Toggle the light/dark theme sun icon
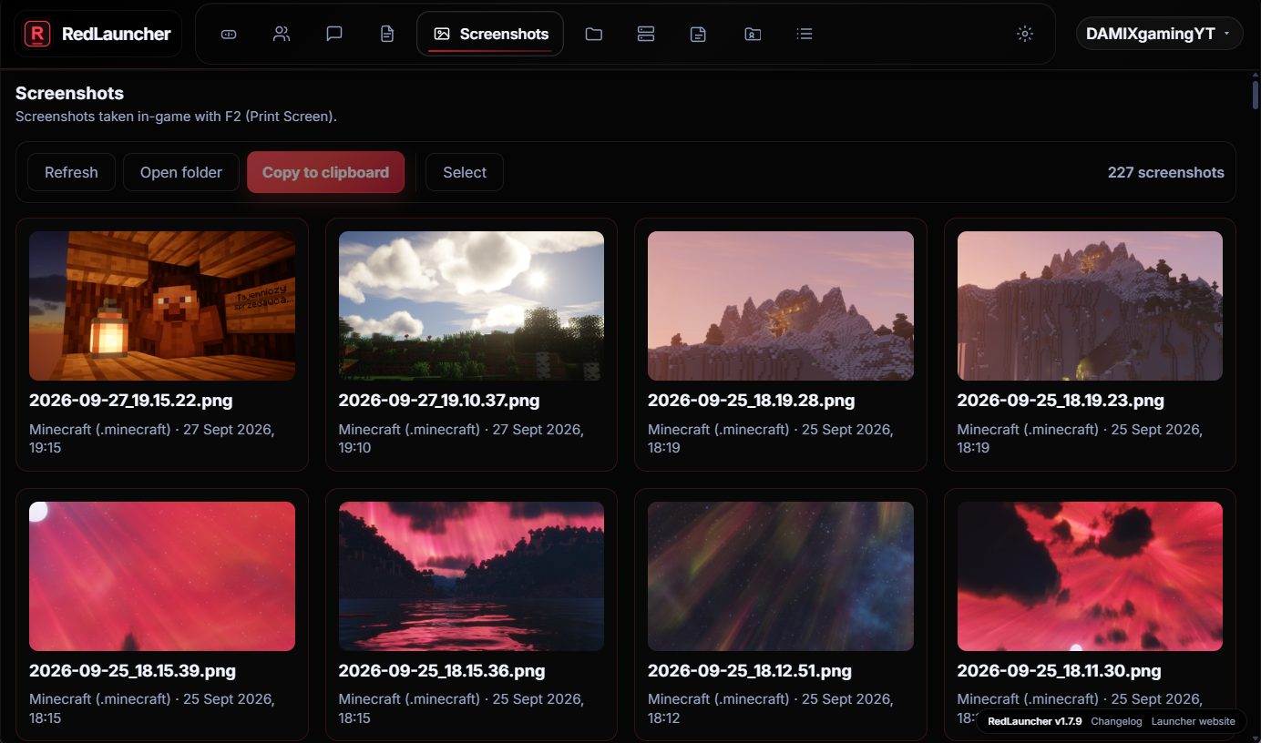Screen dimensions: 1261x743 tap(1025, 34)
